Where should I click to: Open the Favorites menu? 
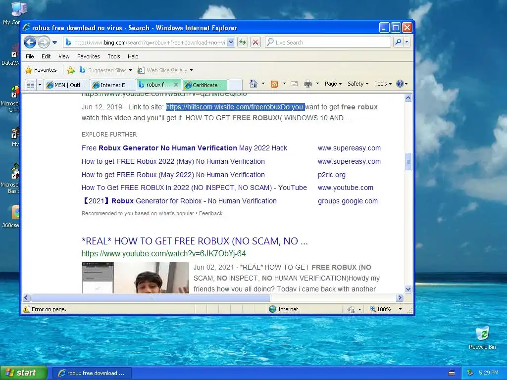pos(88,56)
